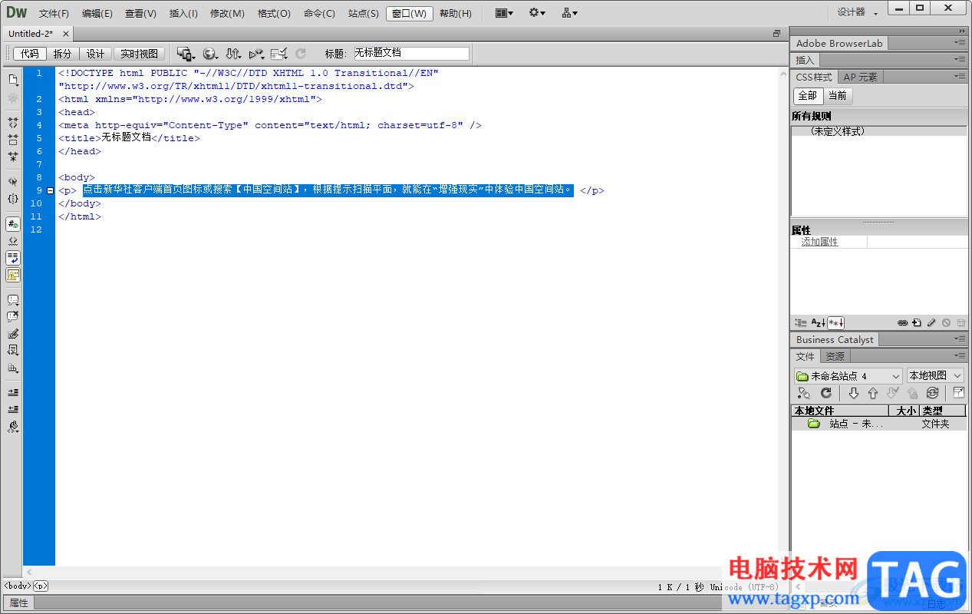Toggle Show Only Set Properties button

coord(835,323)
